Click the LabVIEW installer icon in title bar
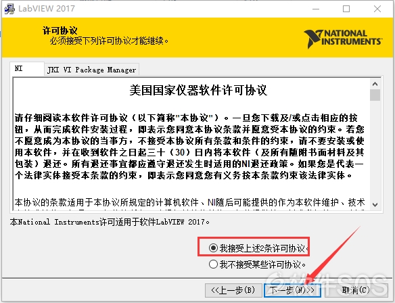Image resolution: width=395 pixels, height=303 pixels. [9, 9]
